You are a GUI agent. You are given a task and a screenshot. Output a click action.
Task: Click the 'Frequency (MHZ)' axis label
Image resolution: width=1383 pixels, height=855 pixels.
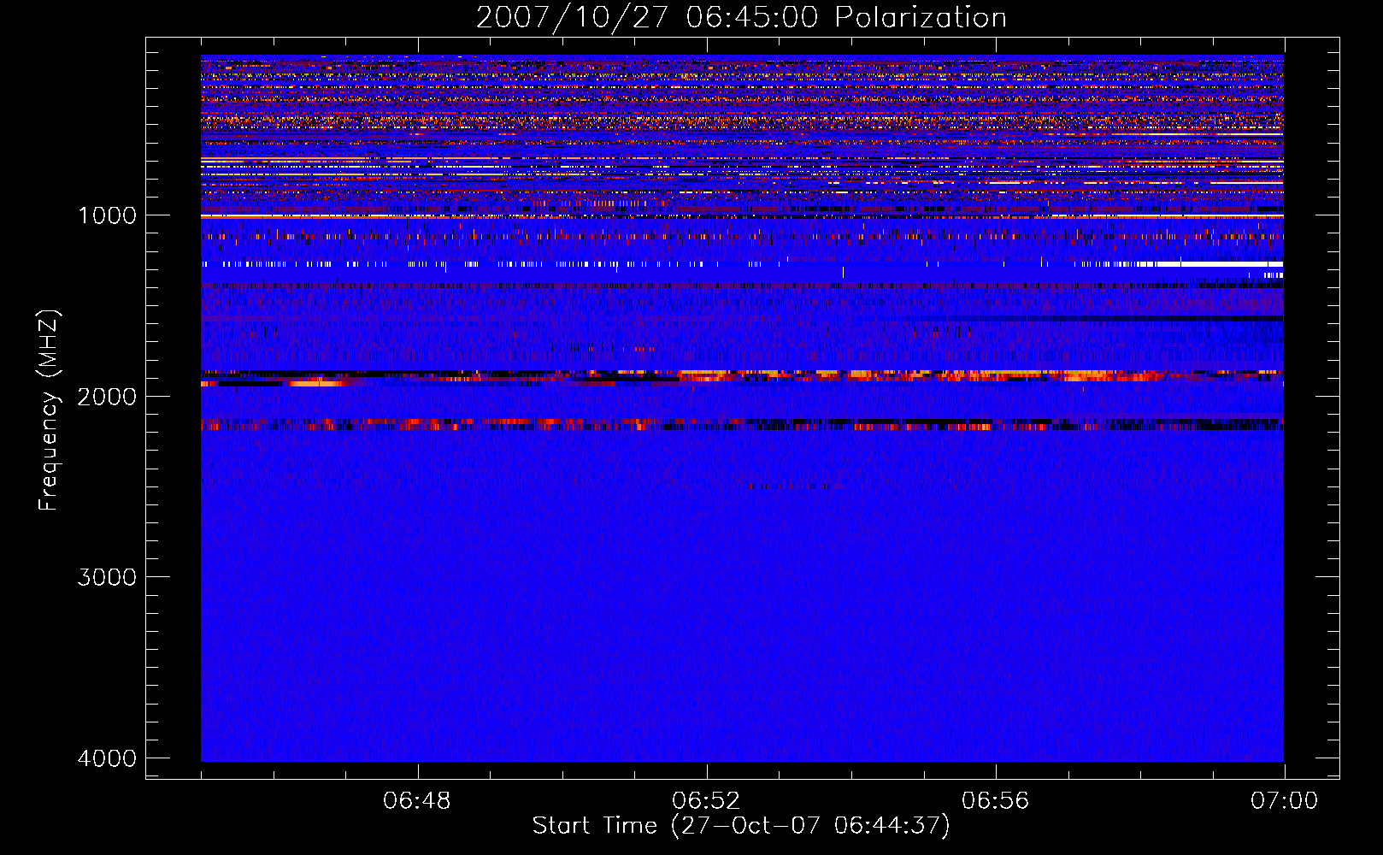click(50, 410)
